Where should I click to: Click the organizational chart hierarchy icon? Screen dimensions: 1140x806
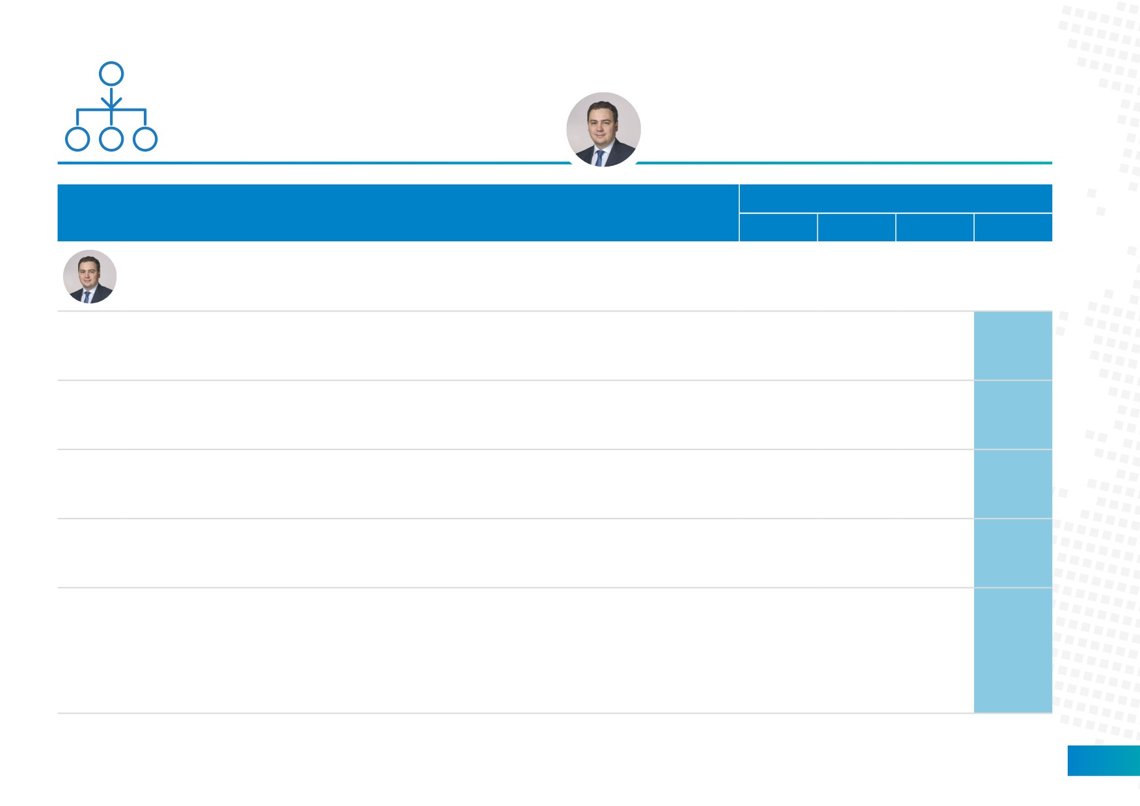pos(111,107)
